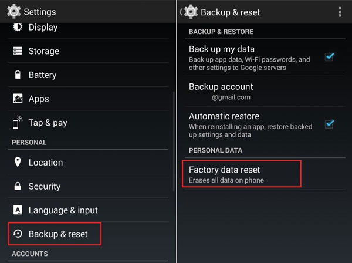Open the three-dot overflow menu

[x=340, y=12]
